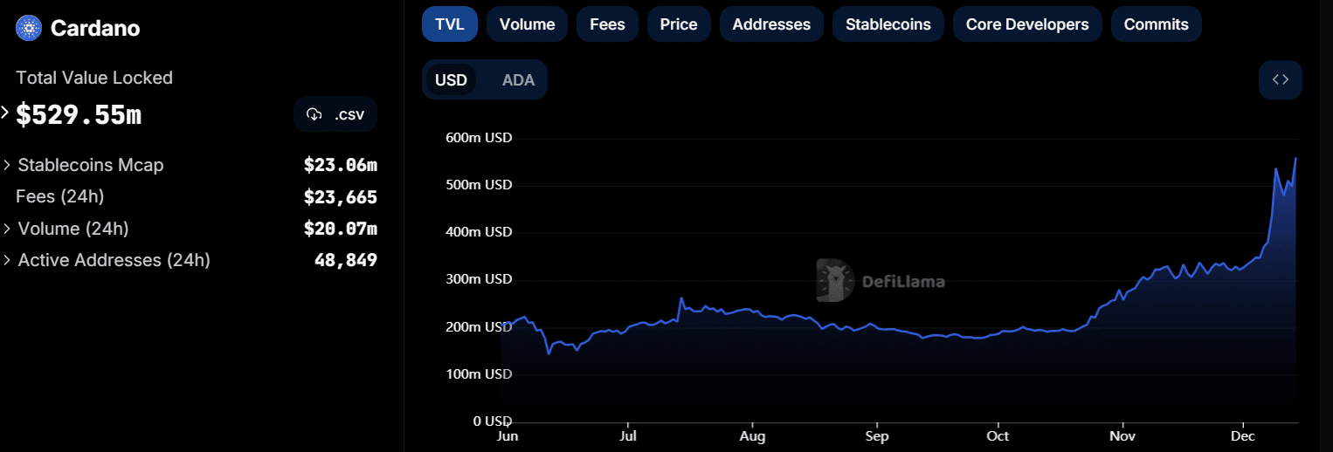Click the 300m USD axis label
This screenshot has height=452, width=1333.
point(479,279)
